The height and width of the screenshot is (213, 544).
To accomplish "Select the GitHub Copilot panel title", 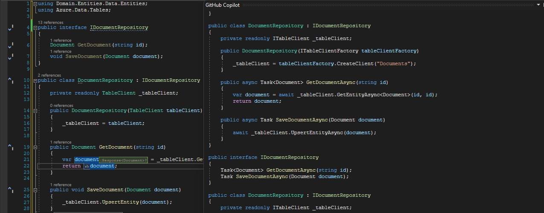I will [x=223, y=5].
